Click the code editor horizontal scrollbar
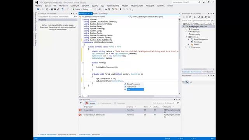The height and width of the screenshot is (140, 249). click(121, 96)
